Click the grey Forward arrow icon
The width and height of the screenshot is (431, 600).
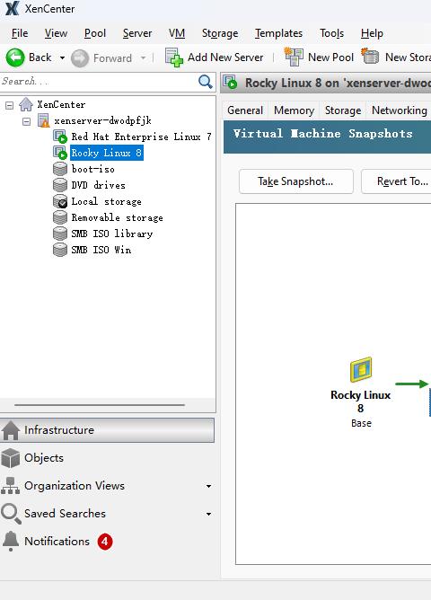pyautogui.click(x=80, y=58)
